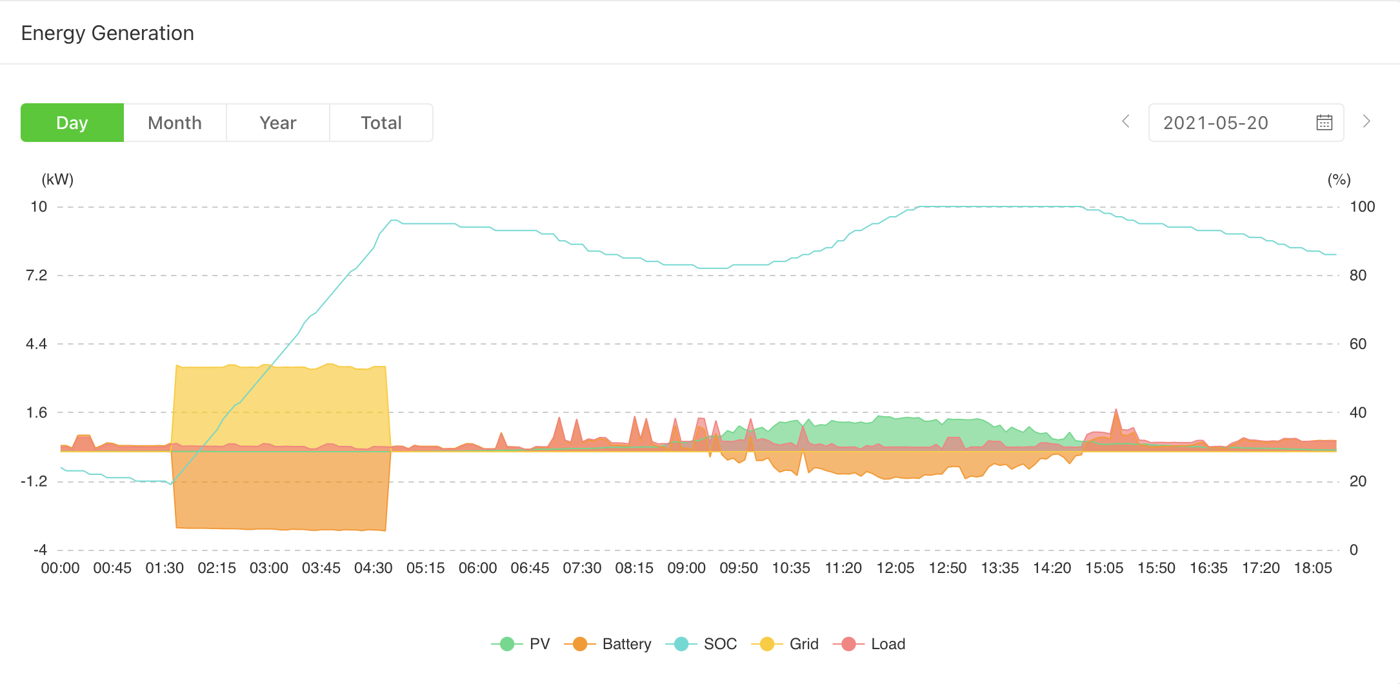Click the Energy Generation heading

point(108,33)
